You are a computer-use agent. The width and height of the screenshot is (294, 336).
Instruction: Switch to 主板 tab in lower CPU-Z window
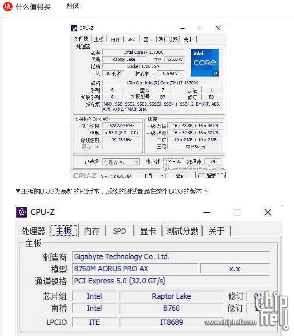[64, 230]
